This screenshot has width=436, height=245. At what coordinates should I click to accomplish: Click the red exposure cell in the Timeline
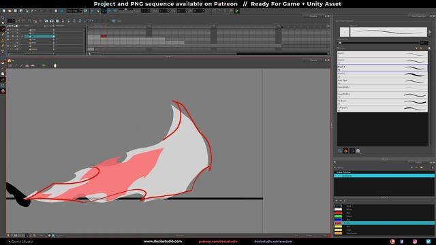click(x=104, y=36)
